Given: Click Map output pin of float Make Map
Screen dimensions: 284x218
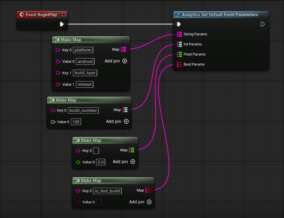Looking at the screenshot, I should point(131,150).
